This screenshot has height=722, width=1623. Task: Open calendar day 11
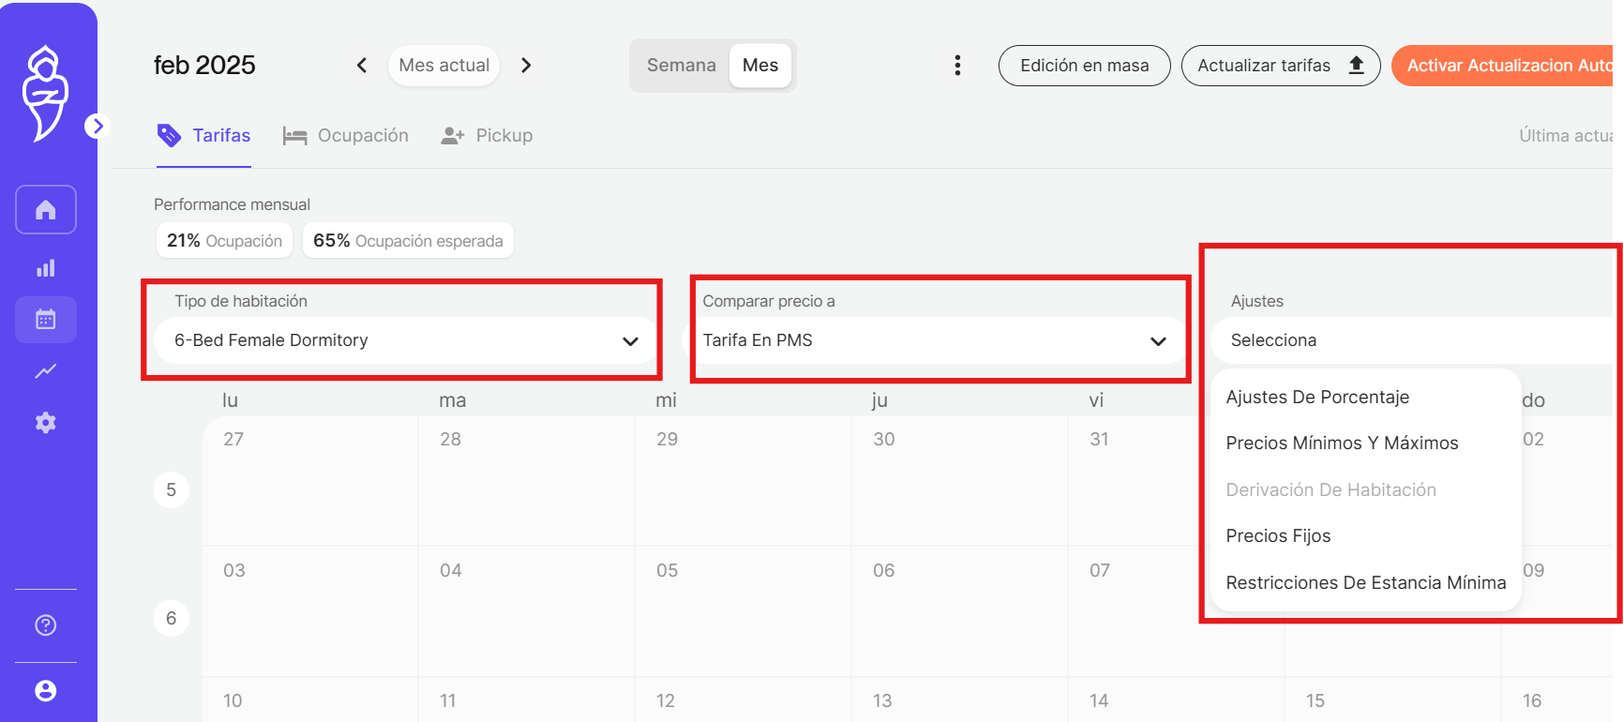coord(527,700)
